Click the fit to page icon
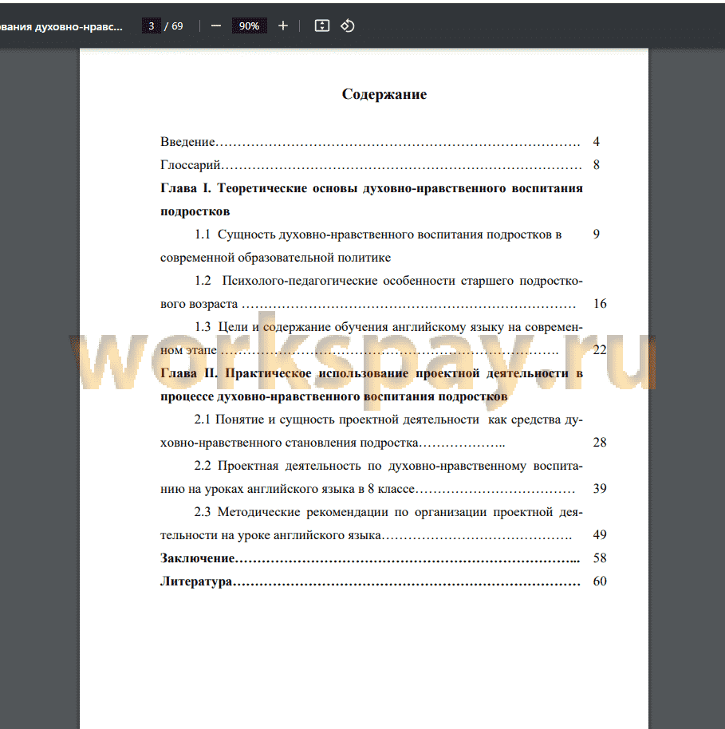725x729 pixels. coord(321,26)
